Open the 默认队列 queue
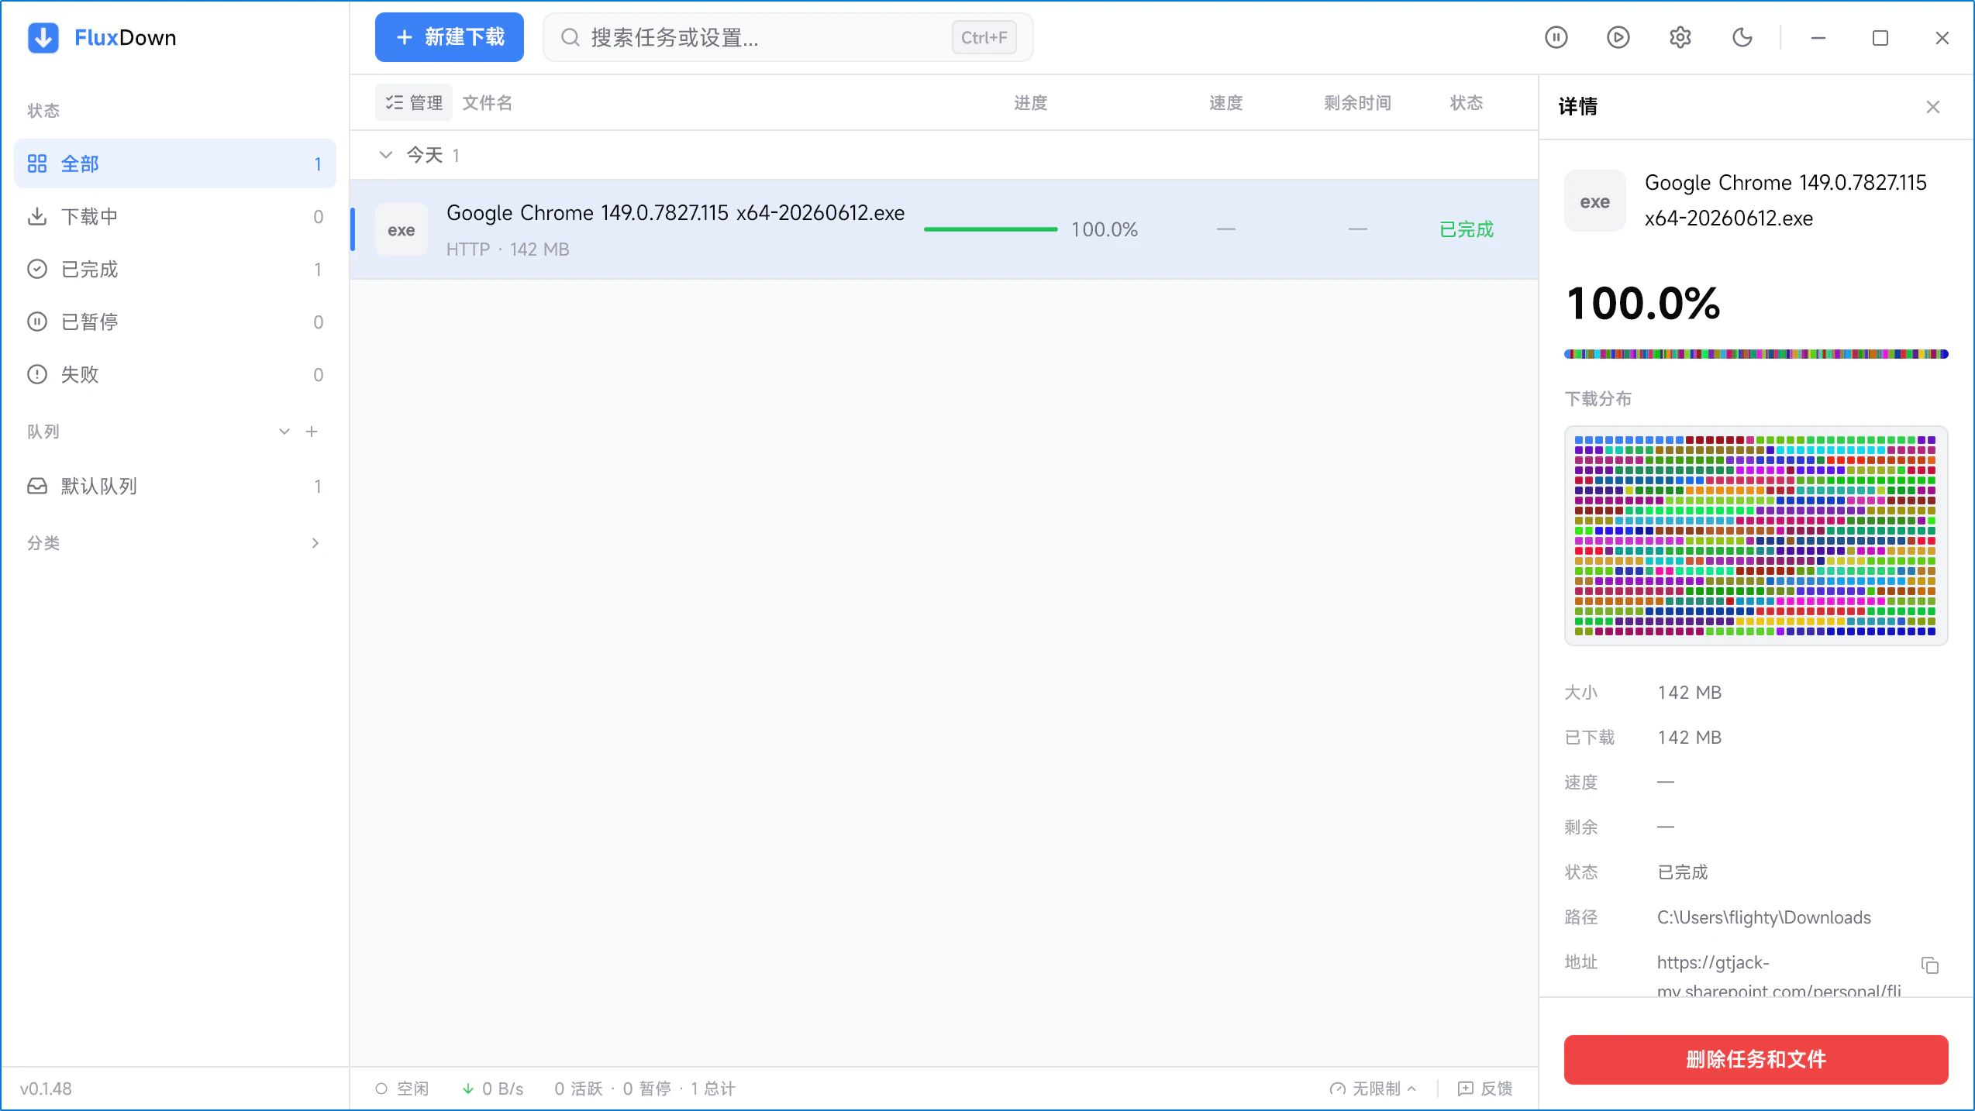 click(175, 486)
